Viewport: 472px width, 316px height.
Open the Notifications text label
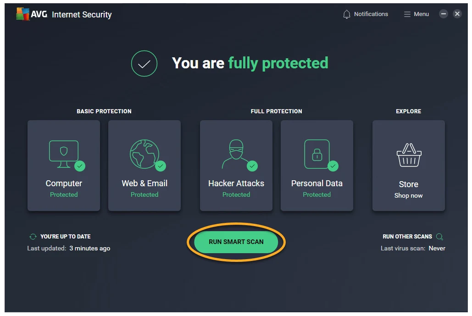[371, 14]
